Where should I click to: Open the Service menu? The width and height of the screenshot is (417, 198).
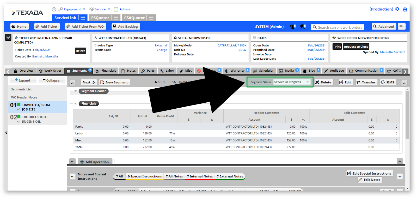click(x=100, y=9)
